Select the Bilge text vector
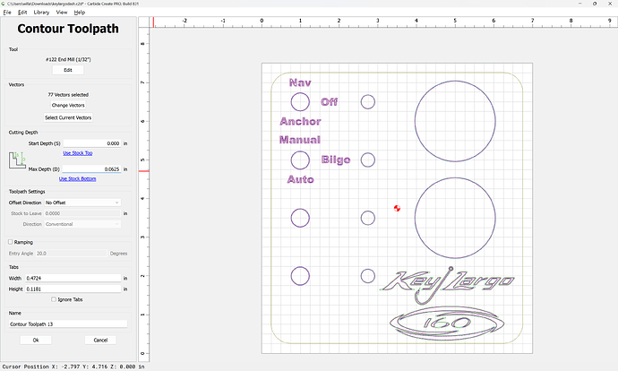This screenshot has width=618, height=371. 336,160
